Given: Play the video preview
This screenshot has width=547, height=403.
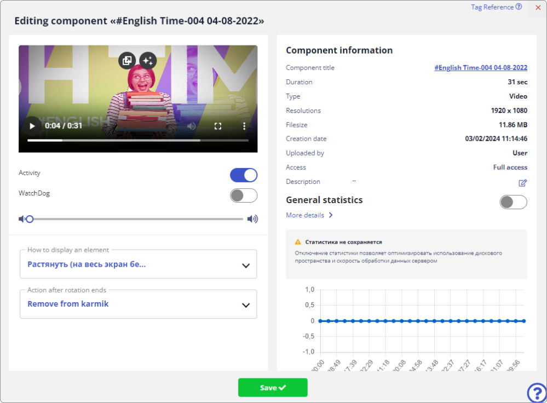Looking at the screenshot, I should click(32, 126).
